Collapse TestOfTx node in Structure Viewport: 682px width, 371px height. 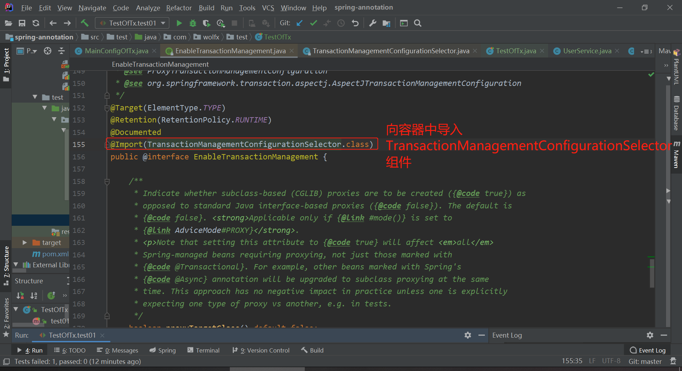click(16, 310)
